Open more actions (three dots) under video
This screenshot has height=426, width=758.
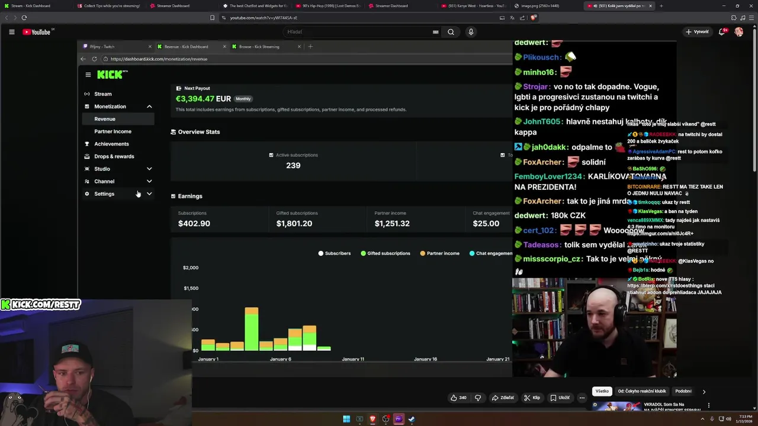tap(582, 398)
